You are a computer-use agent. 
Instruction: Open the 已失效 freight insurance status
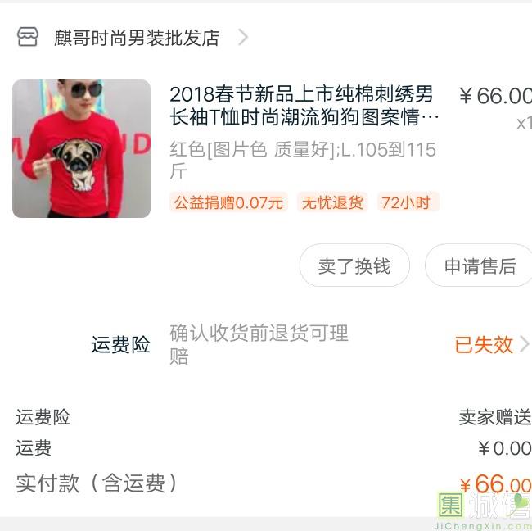click(484, 344)
